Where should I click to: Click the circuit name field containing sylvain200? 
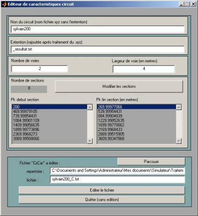(98, 29)
